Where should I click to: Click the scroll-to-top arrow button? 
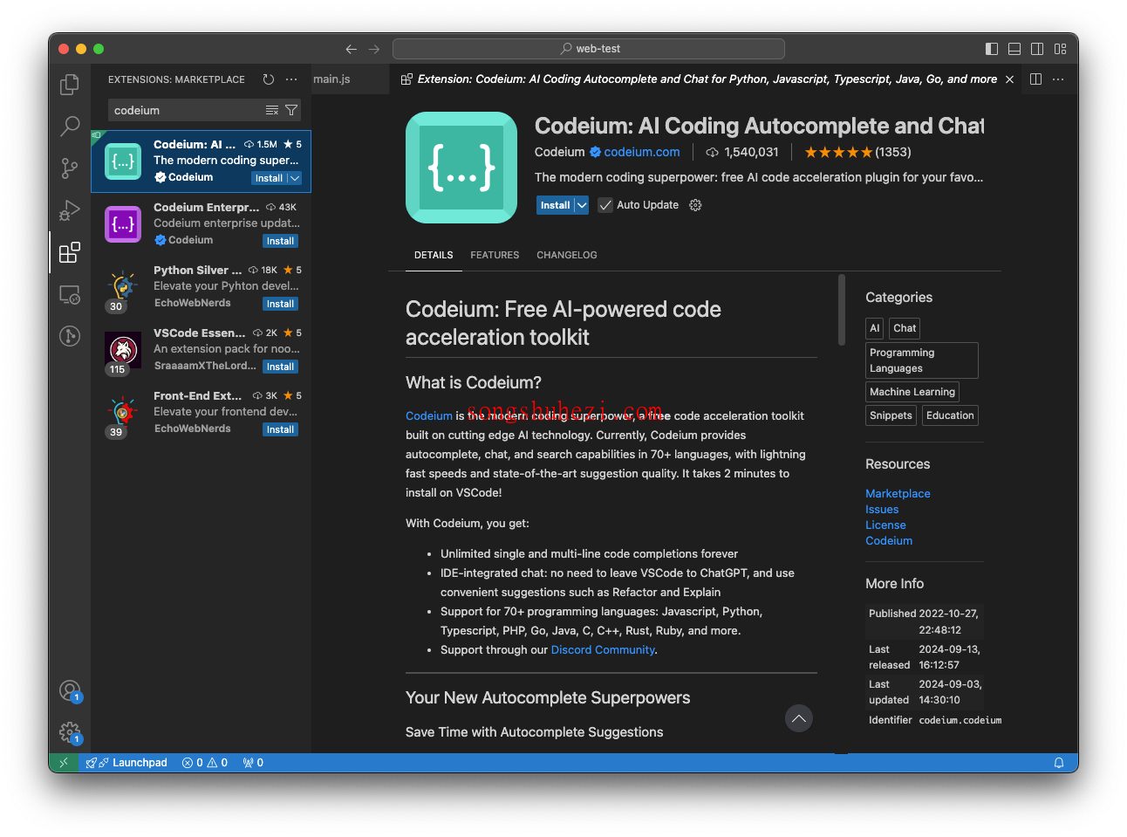pyautogui.click(x=799, y=718)
